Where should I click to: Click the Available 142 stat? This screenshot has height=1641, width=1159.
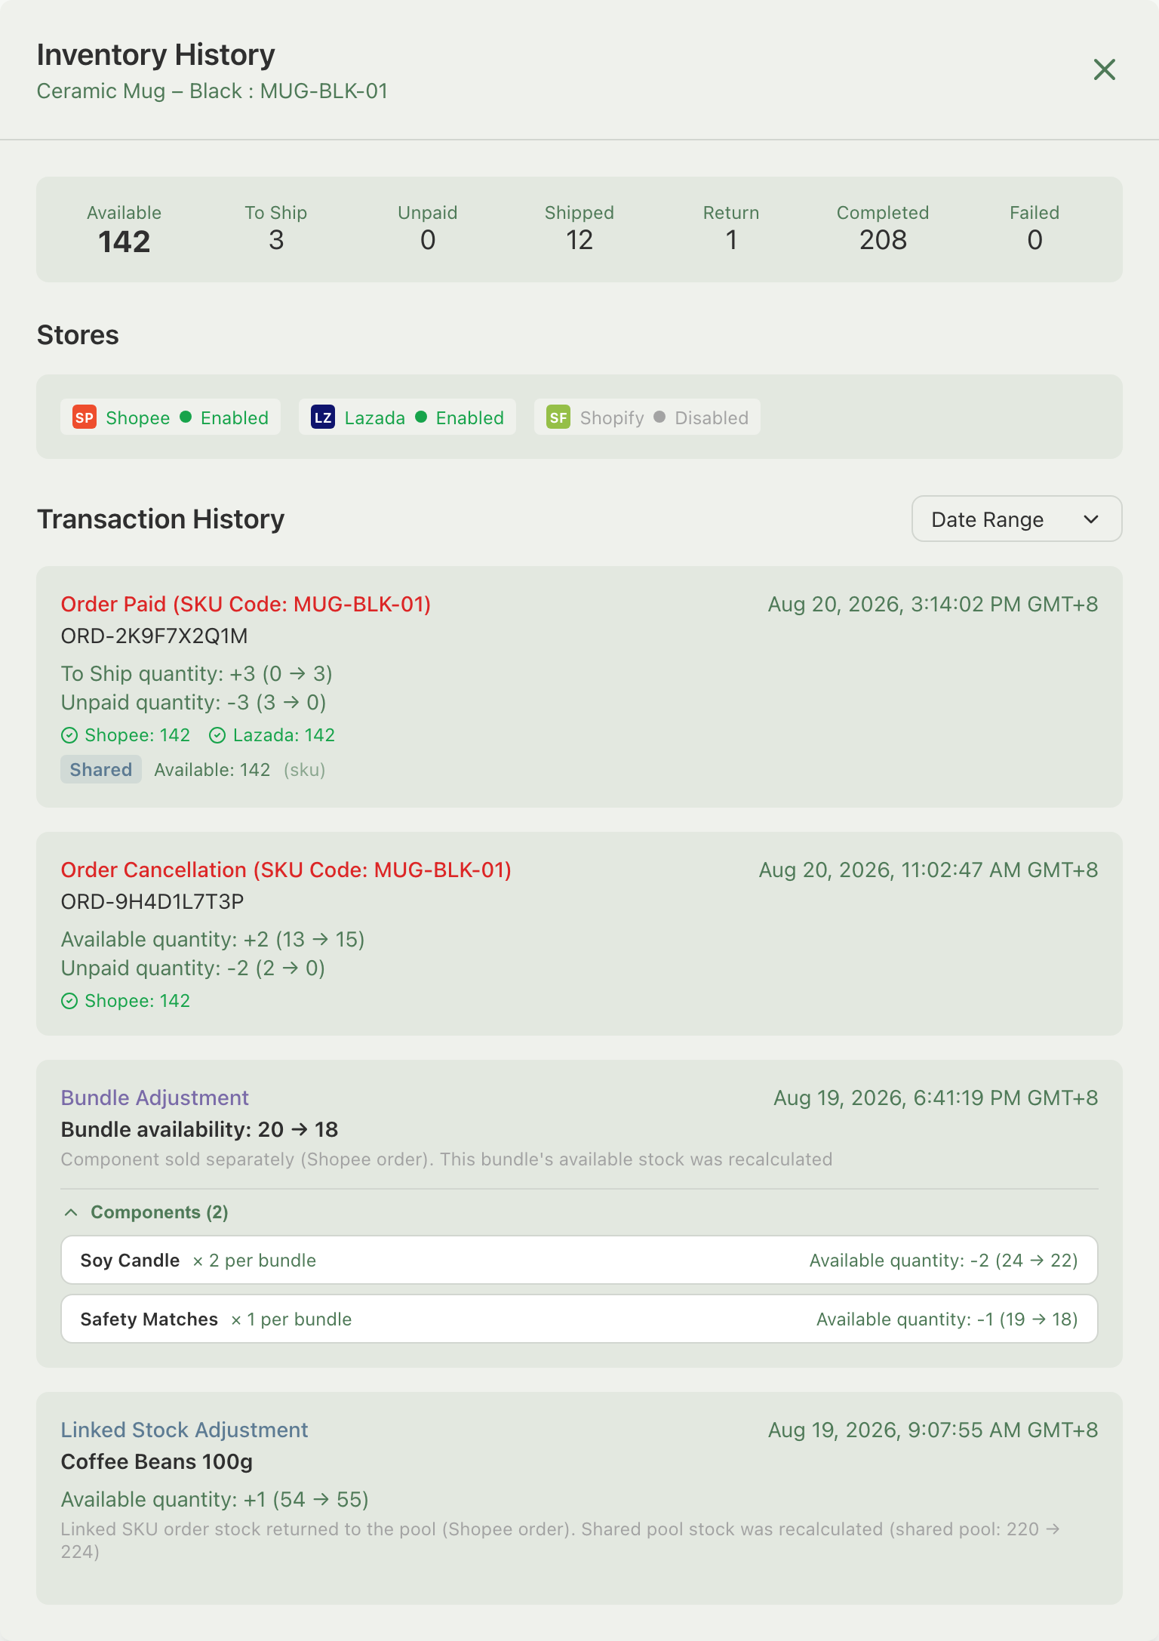[x=125, y=229]
